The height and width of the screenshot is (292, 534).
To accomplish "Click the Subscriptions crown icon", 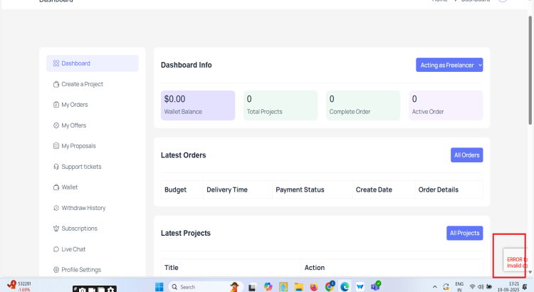I will pyautogui.click(x=56, y=229).
